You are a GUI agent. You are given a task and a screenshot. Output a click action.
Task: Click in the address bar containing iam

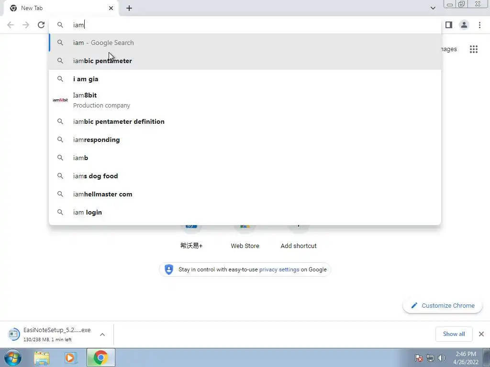[245, 25]
